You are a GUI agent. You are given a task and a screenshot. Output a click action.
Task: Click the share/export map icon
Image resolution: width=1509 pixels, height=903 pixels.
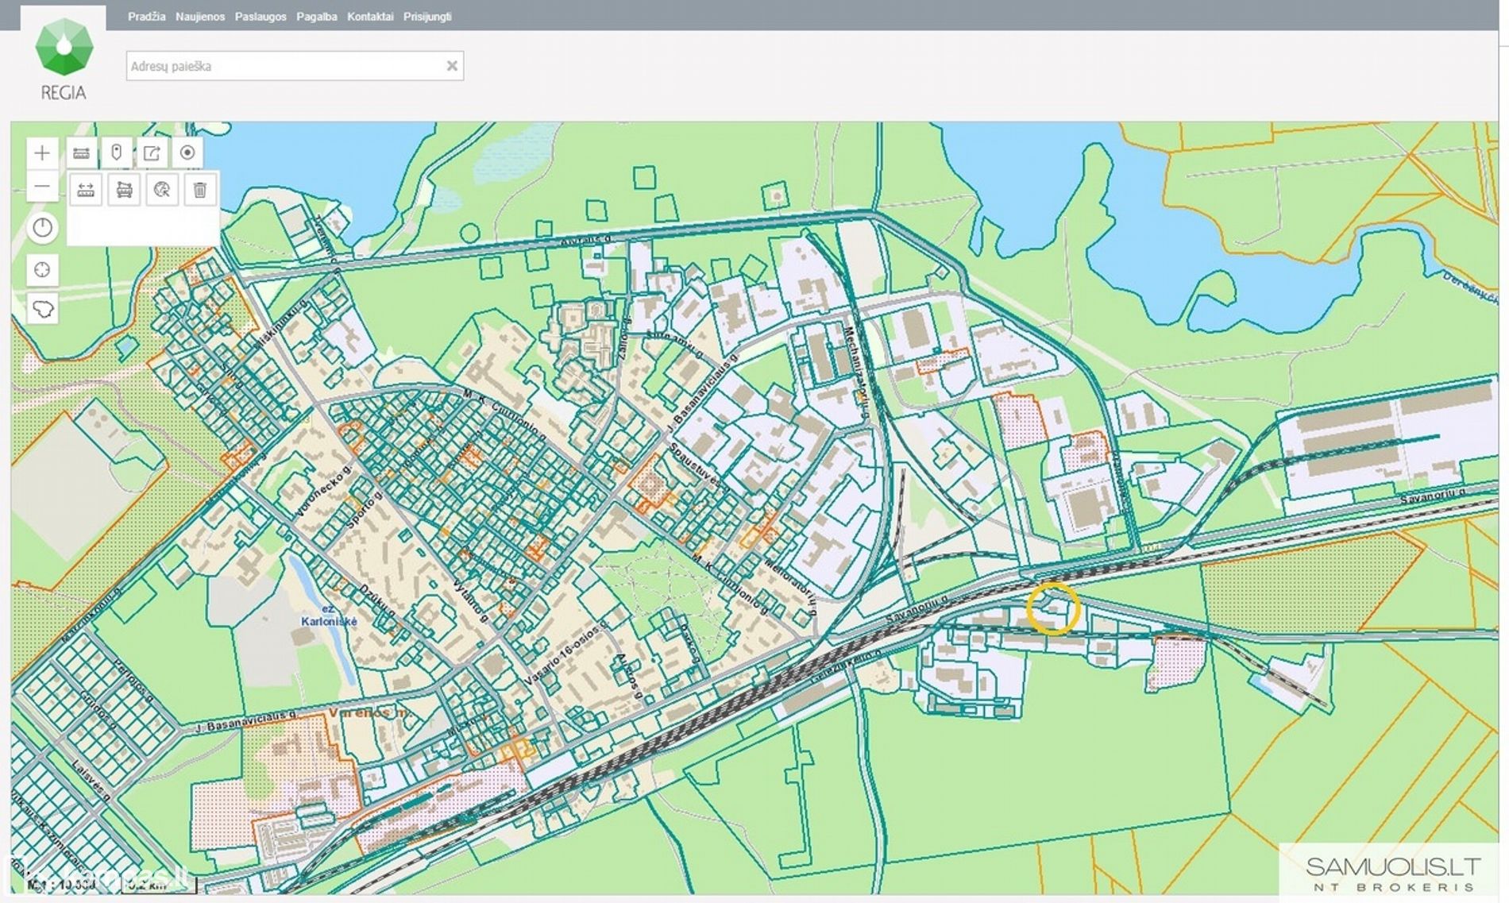pyautogui.click(x=152, y=152)
